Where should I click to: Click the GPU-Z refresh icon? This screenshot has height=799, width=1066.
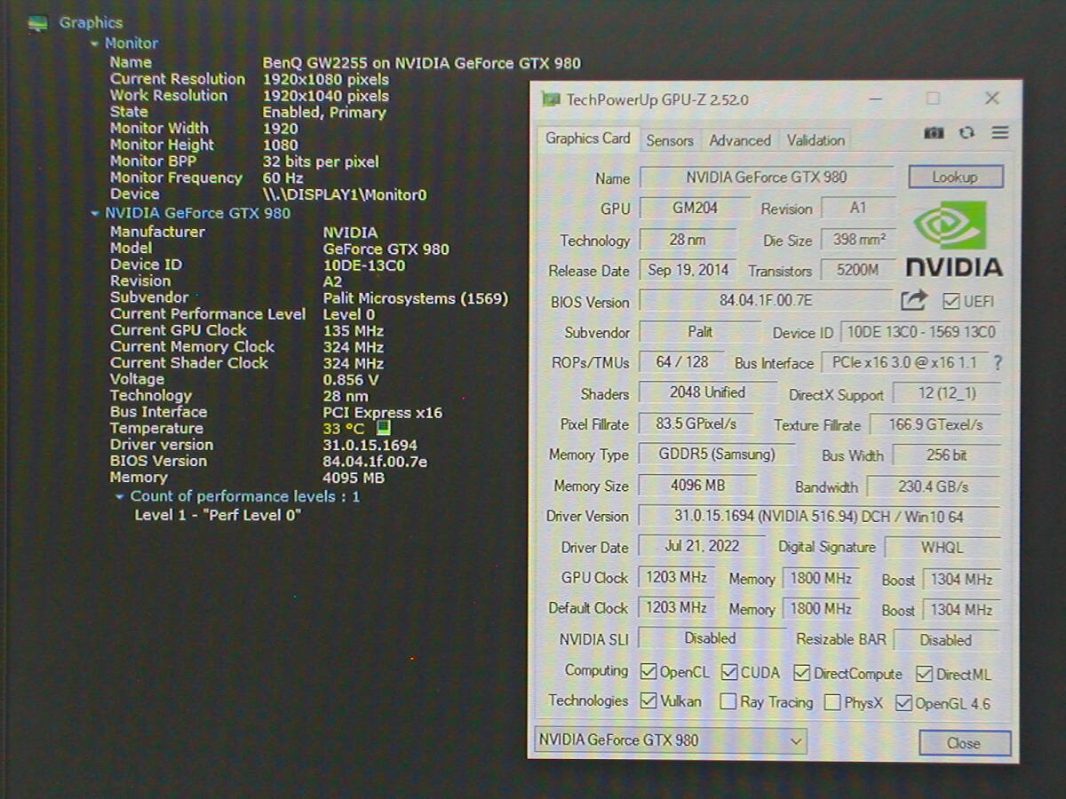967,133
